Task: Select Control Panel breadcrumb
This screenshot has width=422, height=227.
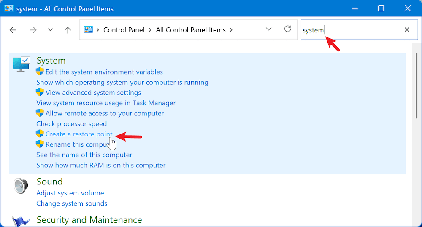Action: (x=124, y=30)
